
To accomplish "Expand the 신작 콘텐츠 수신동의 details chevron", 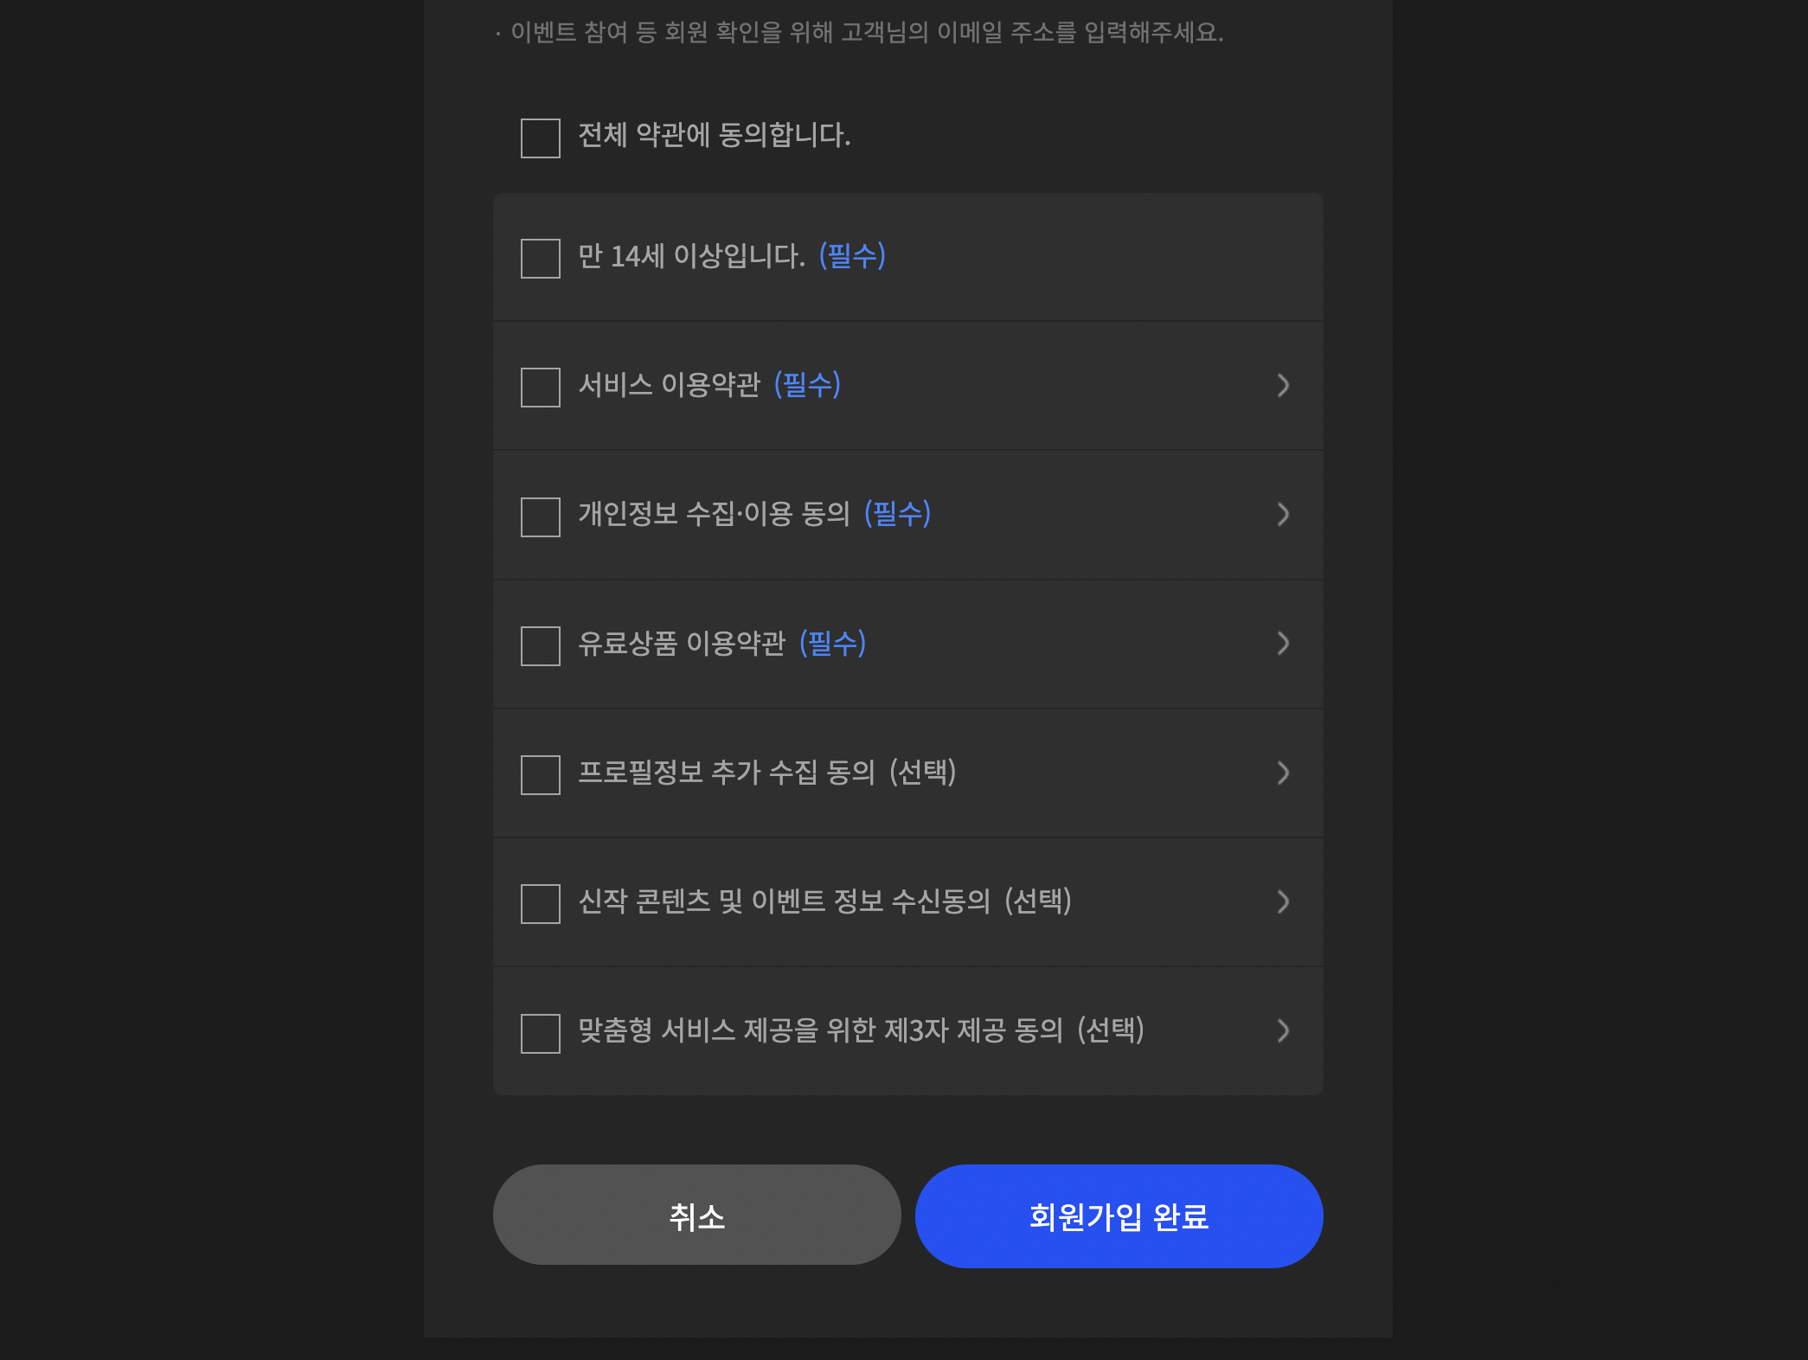I will coord(1283,903).
